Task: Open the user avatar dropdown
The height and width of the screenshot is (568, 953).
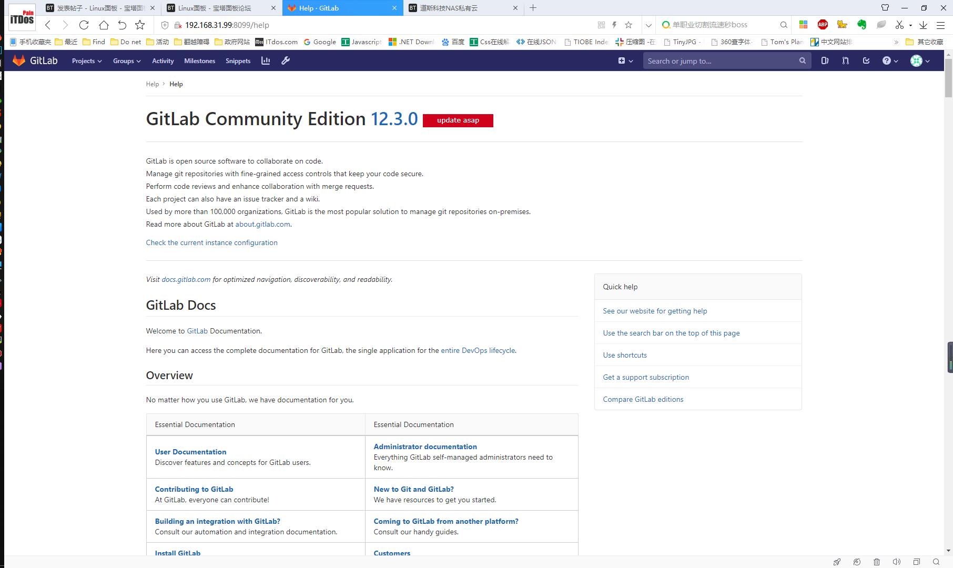Action: (920, 60)
